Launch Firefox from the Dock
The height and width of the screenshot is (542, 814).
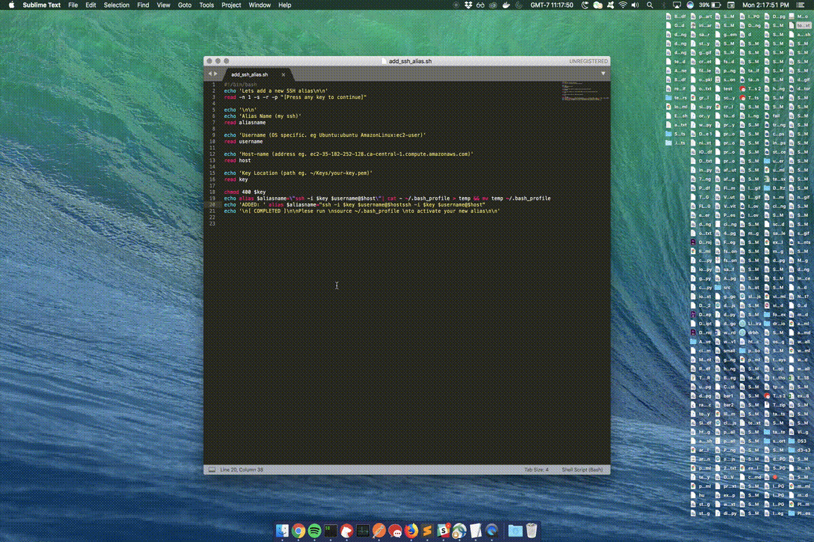click(411, 530)
